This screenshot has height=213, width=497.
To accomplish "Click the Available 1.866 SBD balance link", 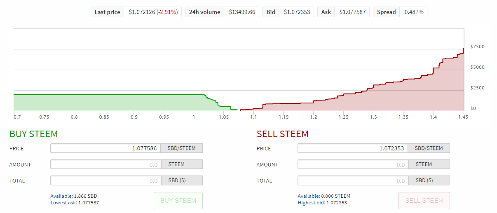I will pyautogui.click(x=74, y=196).
